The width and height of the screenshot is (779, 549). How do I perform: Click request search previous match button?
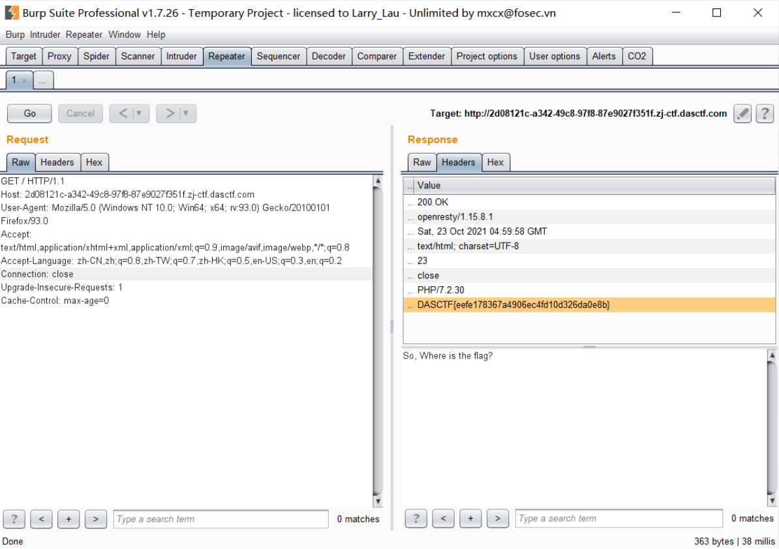pos(41,519)
